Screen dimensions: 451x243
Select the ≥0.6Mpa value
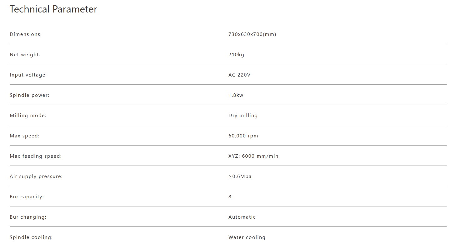240,176
